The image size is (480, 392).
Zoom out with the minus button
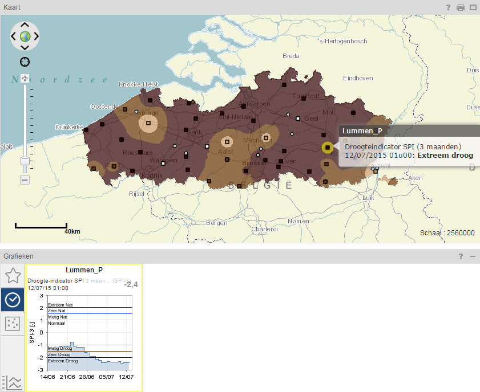pos(25,179)
